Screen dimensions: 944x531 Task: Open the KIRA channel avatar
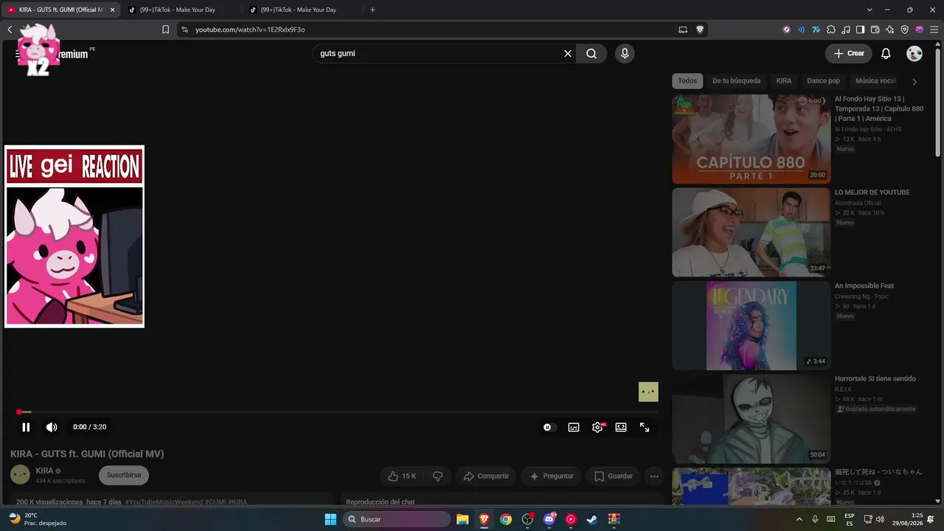20,475
